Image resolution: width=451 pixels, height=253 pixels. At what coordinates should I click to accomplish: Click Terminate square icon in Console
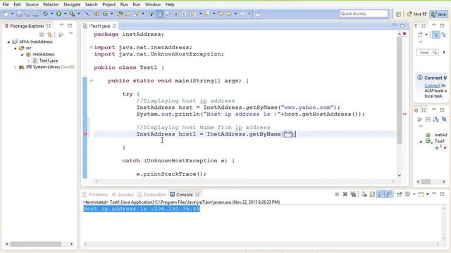(x=337, y=195)
